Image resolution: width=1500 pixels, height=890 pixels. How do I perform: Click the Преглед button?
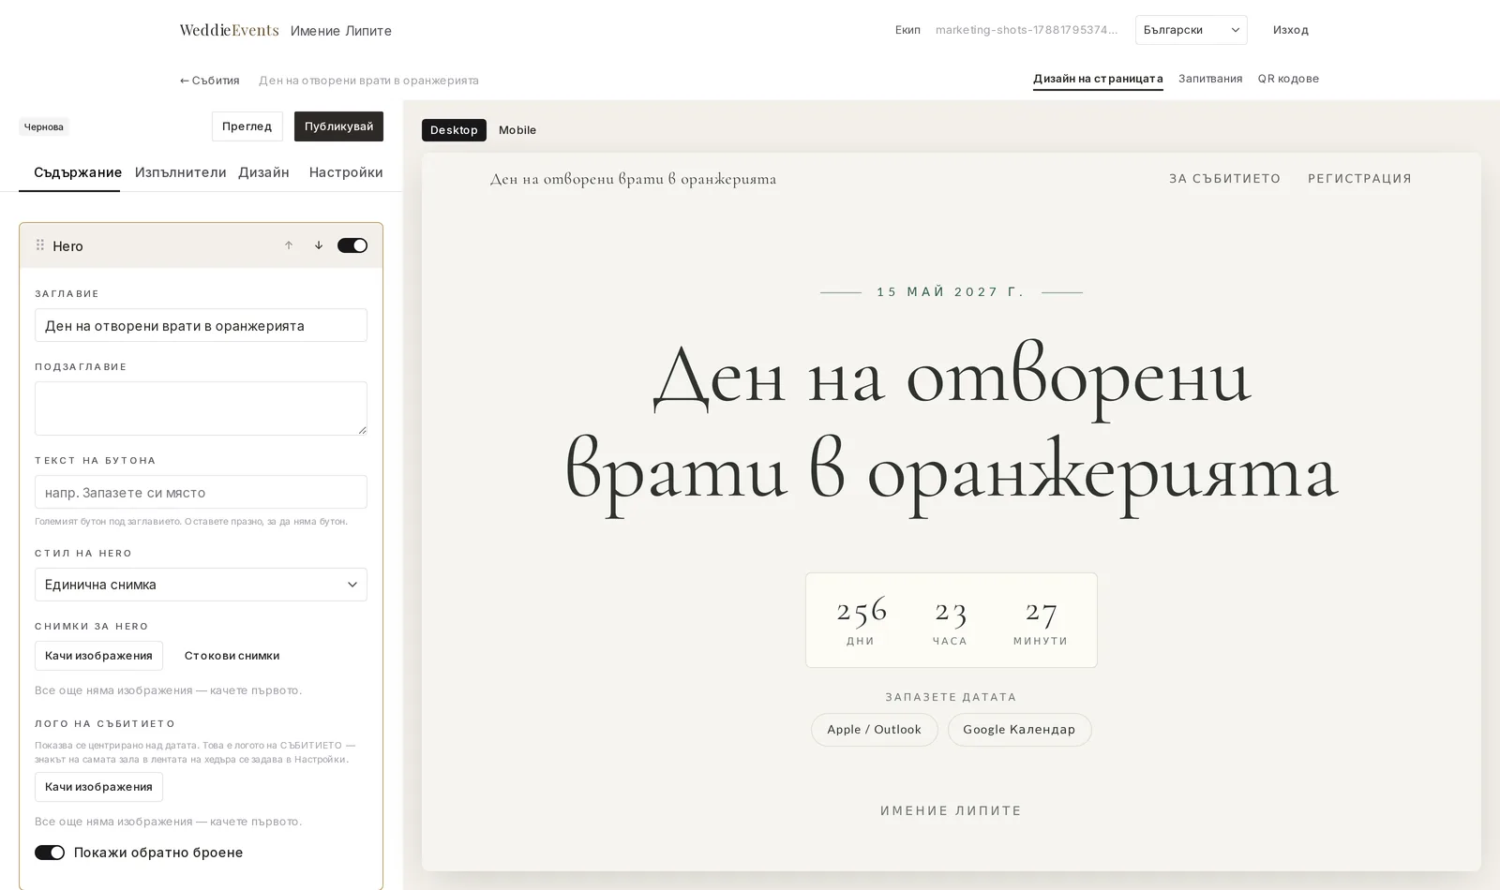click(x=247, y=126)
